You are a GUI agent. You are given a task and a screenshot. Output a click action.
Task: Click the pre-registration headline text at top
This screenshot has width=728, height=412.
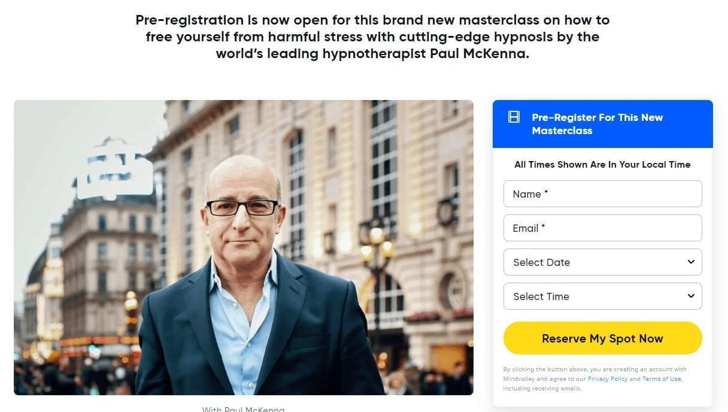pyautogui.click(x=372, y=37)
